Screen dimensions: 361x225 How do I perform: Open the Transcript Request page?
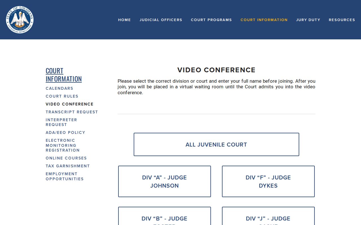click(72, 112)
